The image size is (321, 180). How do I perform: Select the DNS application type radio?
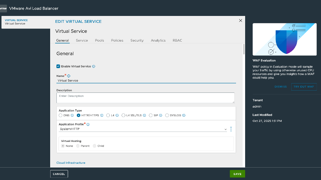(61, 115)
